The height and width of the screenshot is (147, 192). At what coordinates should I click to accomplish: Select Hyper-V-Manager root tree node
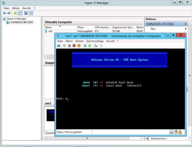[x=17, y=19]
